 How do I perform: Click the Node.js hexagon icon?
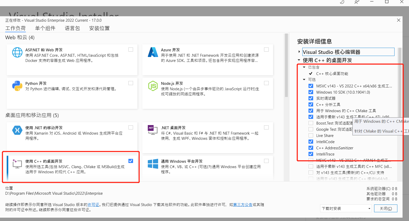tap(153, 86)
